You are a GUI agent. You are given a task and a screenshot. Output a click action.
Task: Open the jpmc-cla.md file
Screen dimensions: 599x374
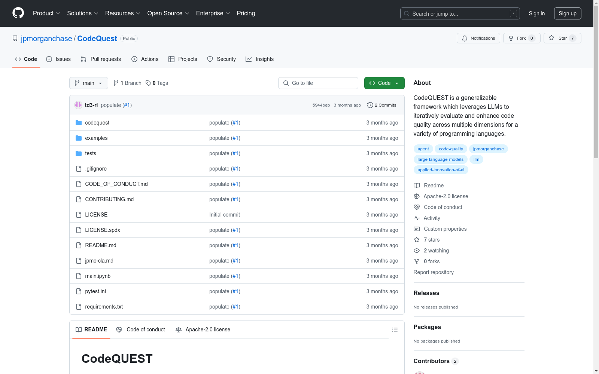(99, 261)
